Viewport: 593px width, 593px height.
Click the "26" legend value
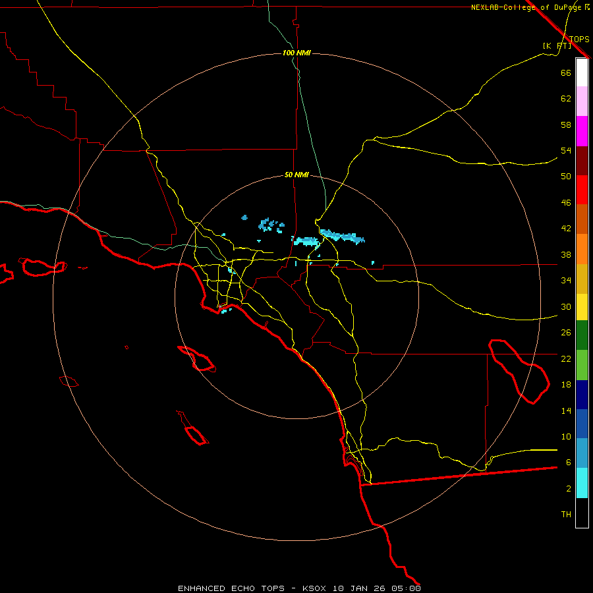(566, 333)
